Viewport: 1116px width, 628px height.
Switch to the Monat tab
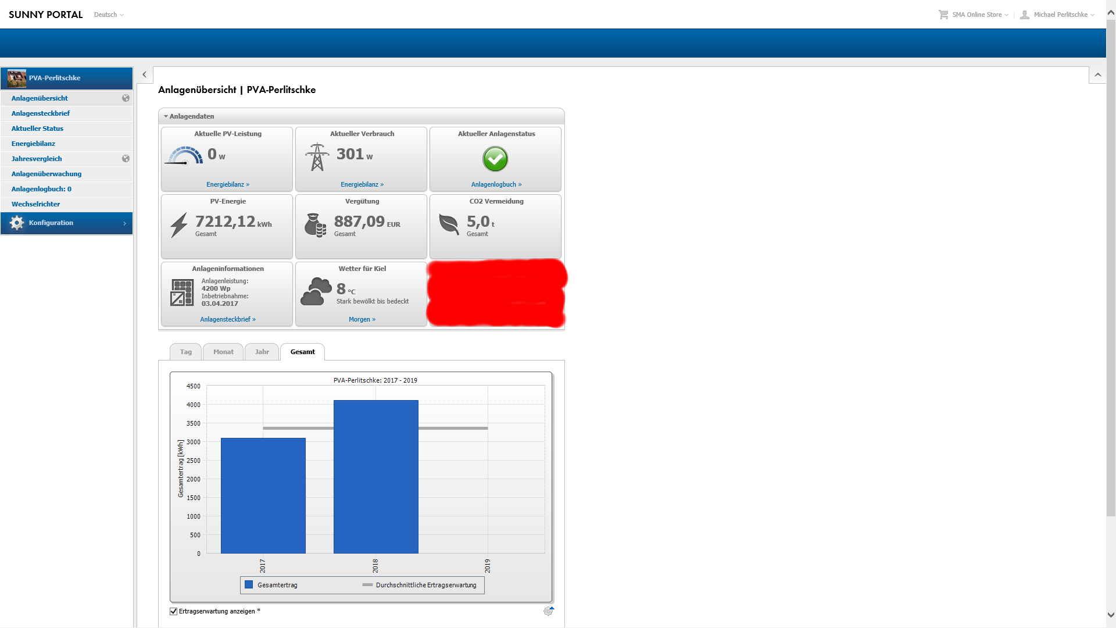(x=223, y=352)
